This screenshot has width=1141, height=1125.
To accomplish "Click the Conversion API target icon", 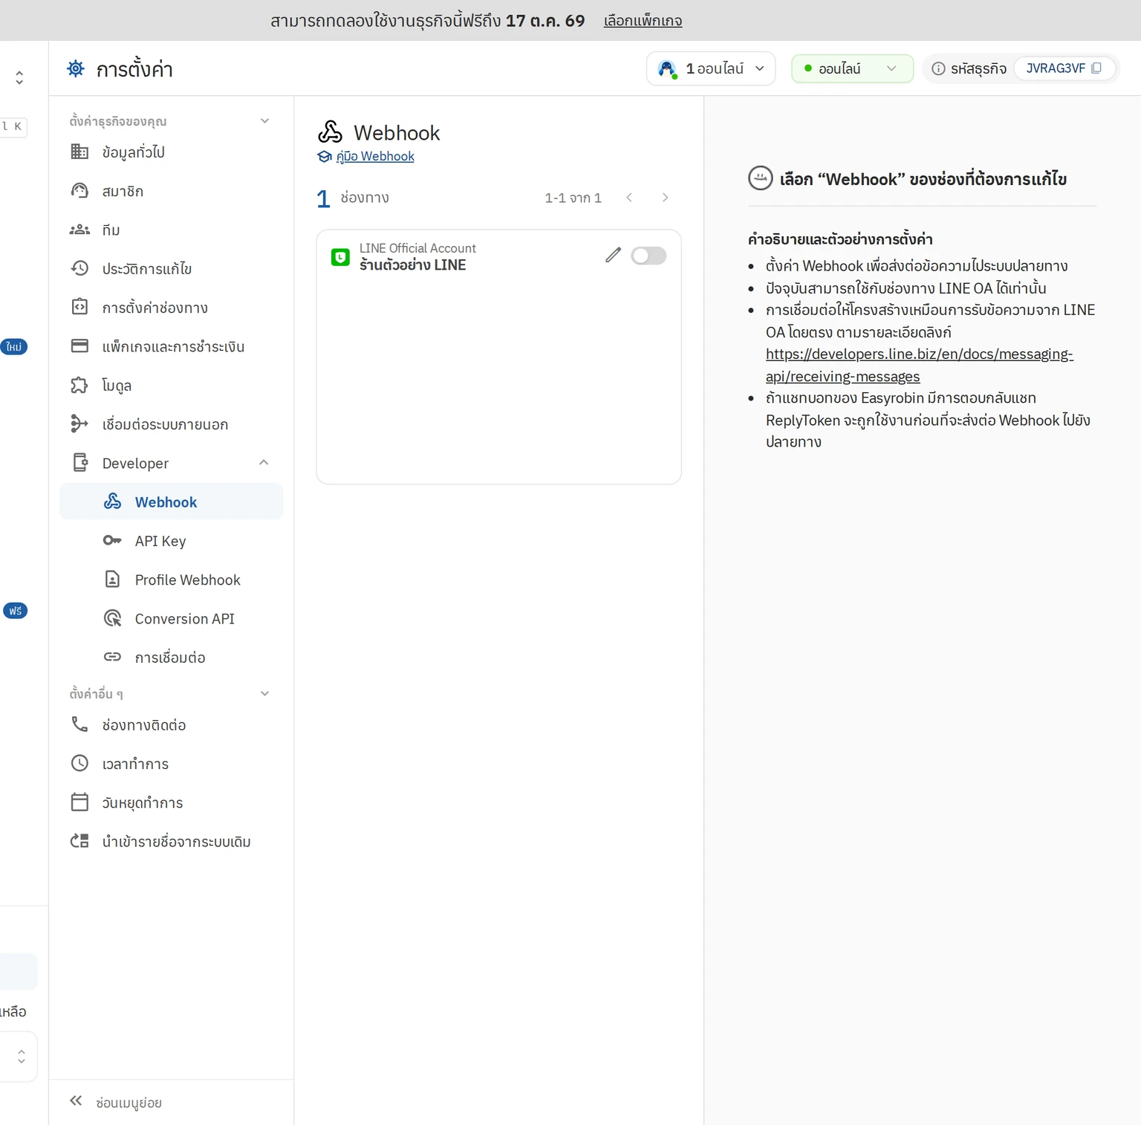I will (112, 618).
